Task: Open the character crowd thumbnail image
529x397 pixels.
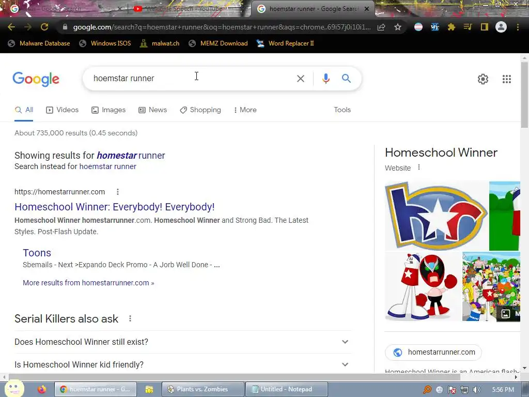Action: pos(491,286)
